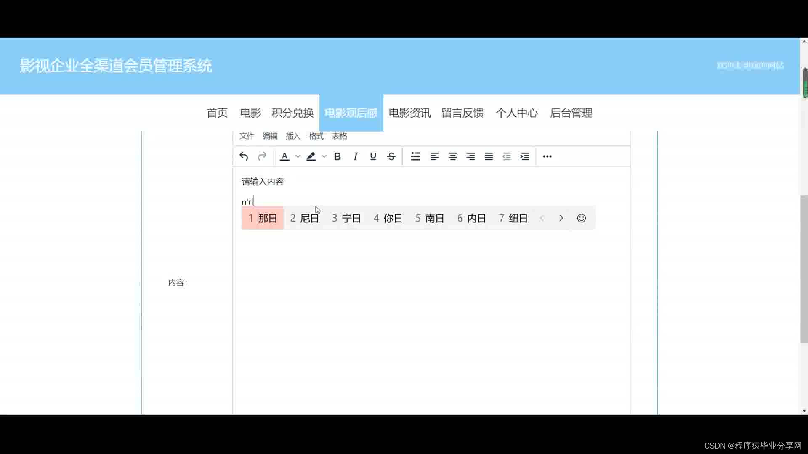The height and width of the screenshot is (454, 808).
Task: Toggle bold formatting
Action: tap(337, 156)
